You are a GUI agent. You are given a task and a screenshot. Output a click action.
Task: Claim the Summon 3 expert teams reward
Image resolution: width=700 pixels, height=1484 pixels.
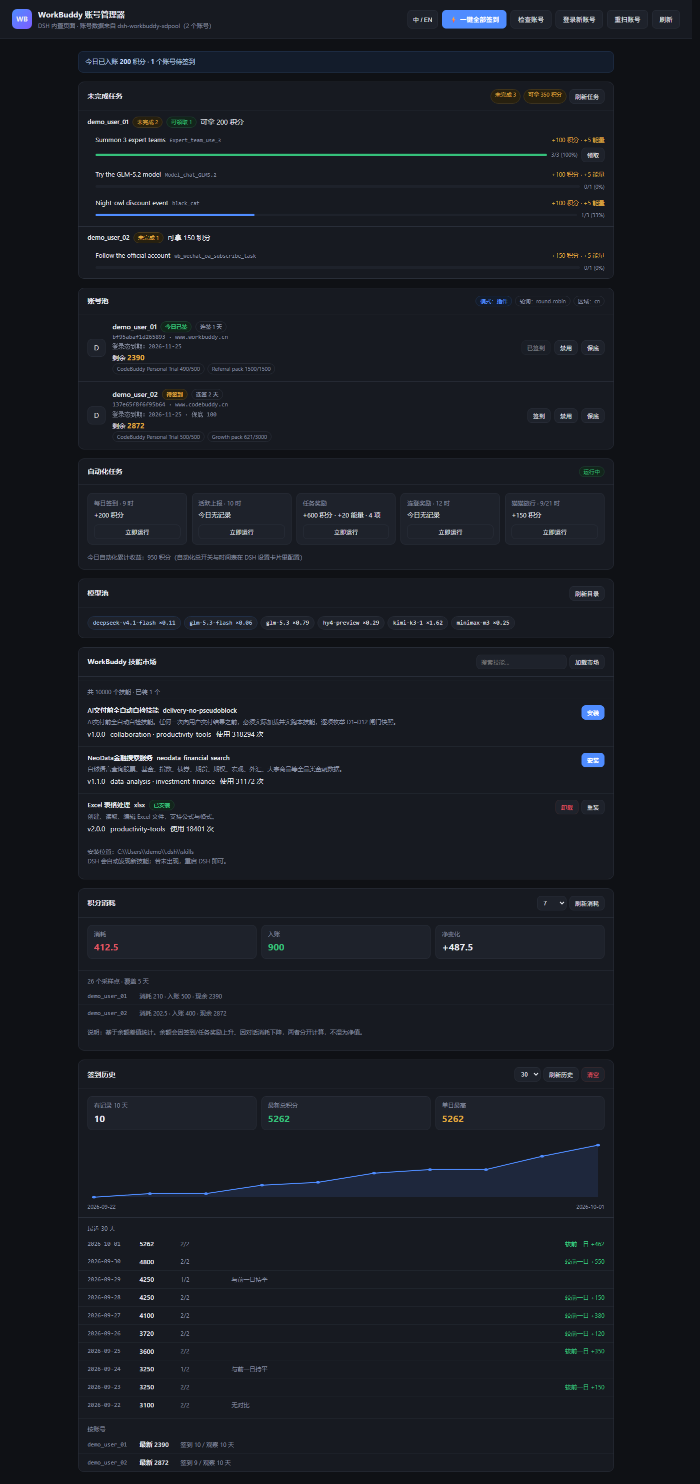593,155
